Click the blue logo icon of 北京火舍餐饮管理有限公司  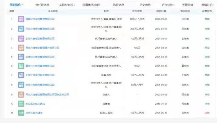(x=21, y=85)
